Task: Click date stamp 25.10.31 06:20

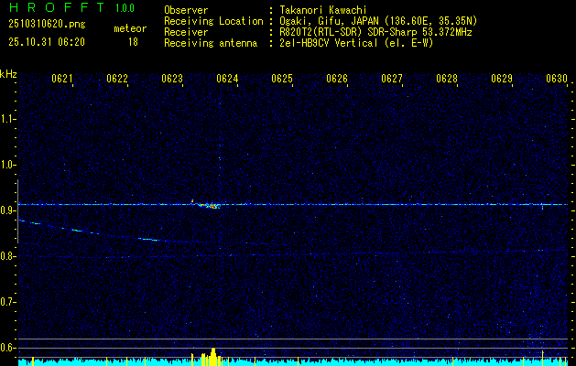Action: 47,42
